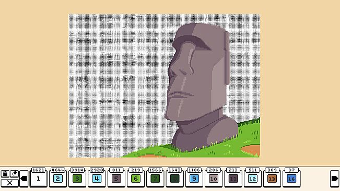Viewport: 340px width, 191px height.
Task: Select light blue color number 2
Action: pos(58,177)
